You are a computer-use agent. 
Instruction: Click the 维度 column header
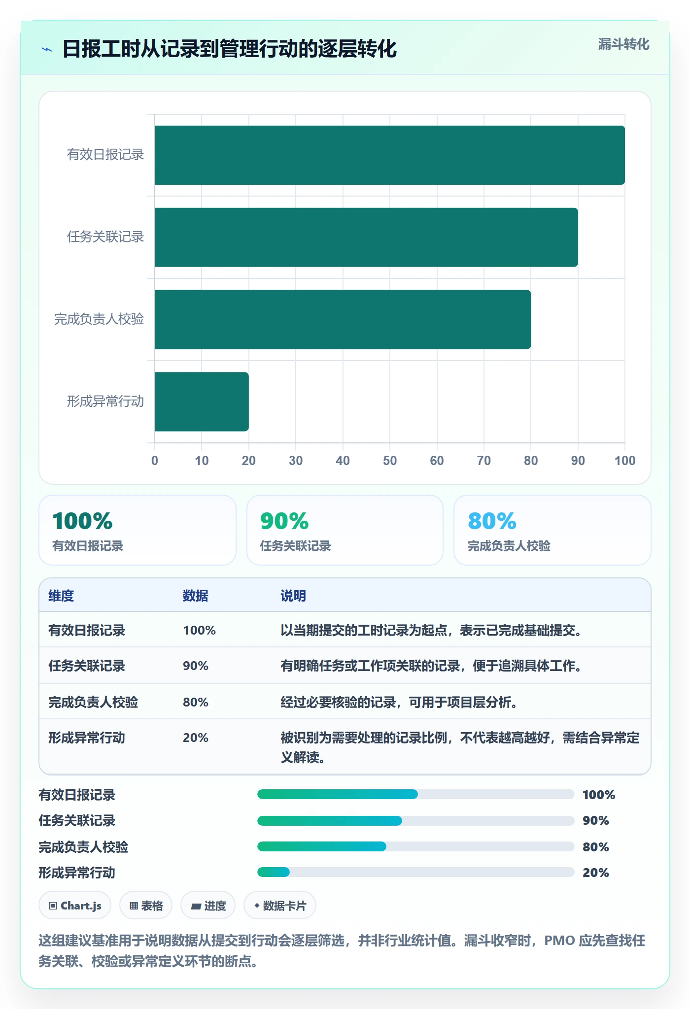pos(61,596)
